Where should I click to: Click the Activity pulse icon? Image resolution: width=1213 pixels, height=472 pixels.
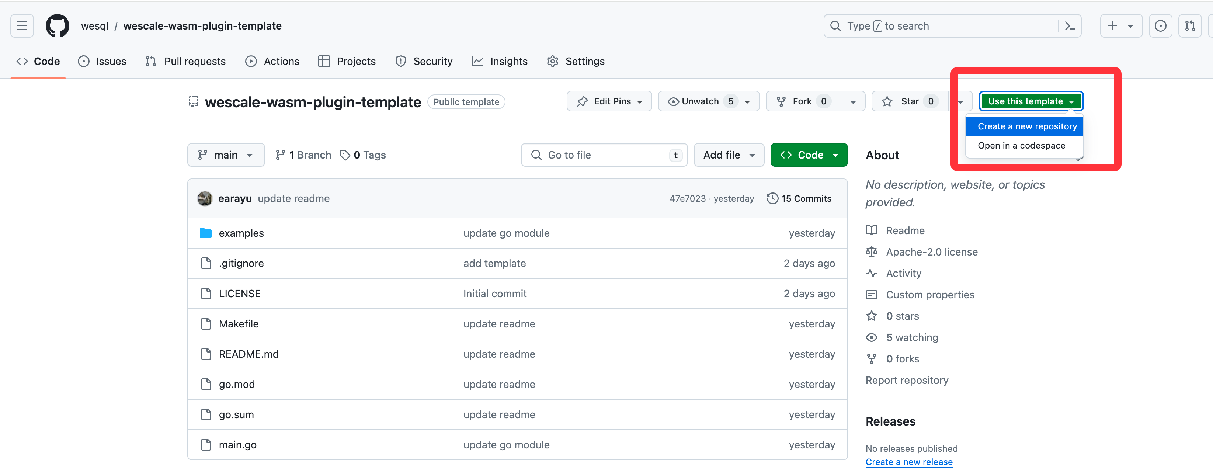click(872, 273)
